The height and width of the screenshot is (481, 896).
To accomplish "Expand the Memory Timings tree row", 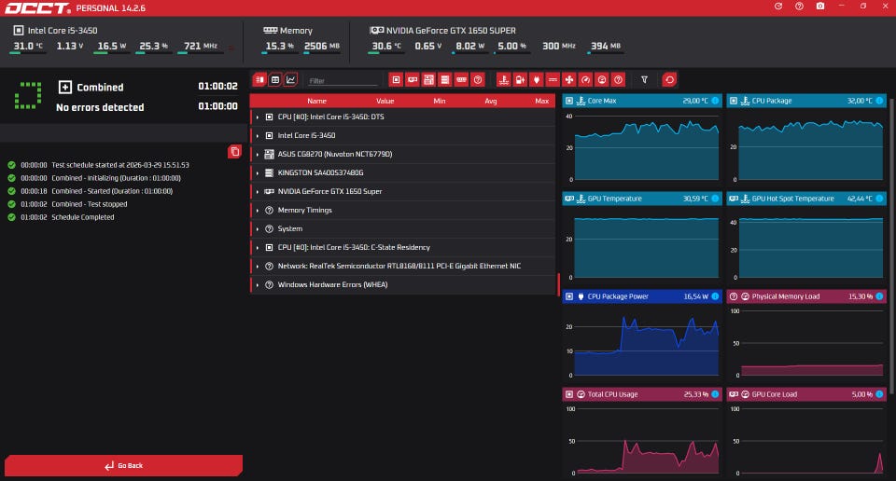I will [x=258, y=211].
